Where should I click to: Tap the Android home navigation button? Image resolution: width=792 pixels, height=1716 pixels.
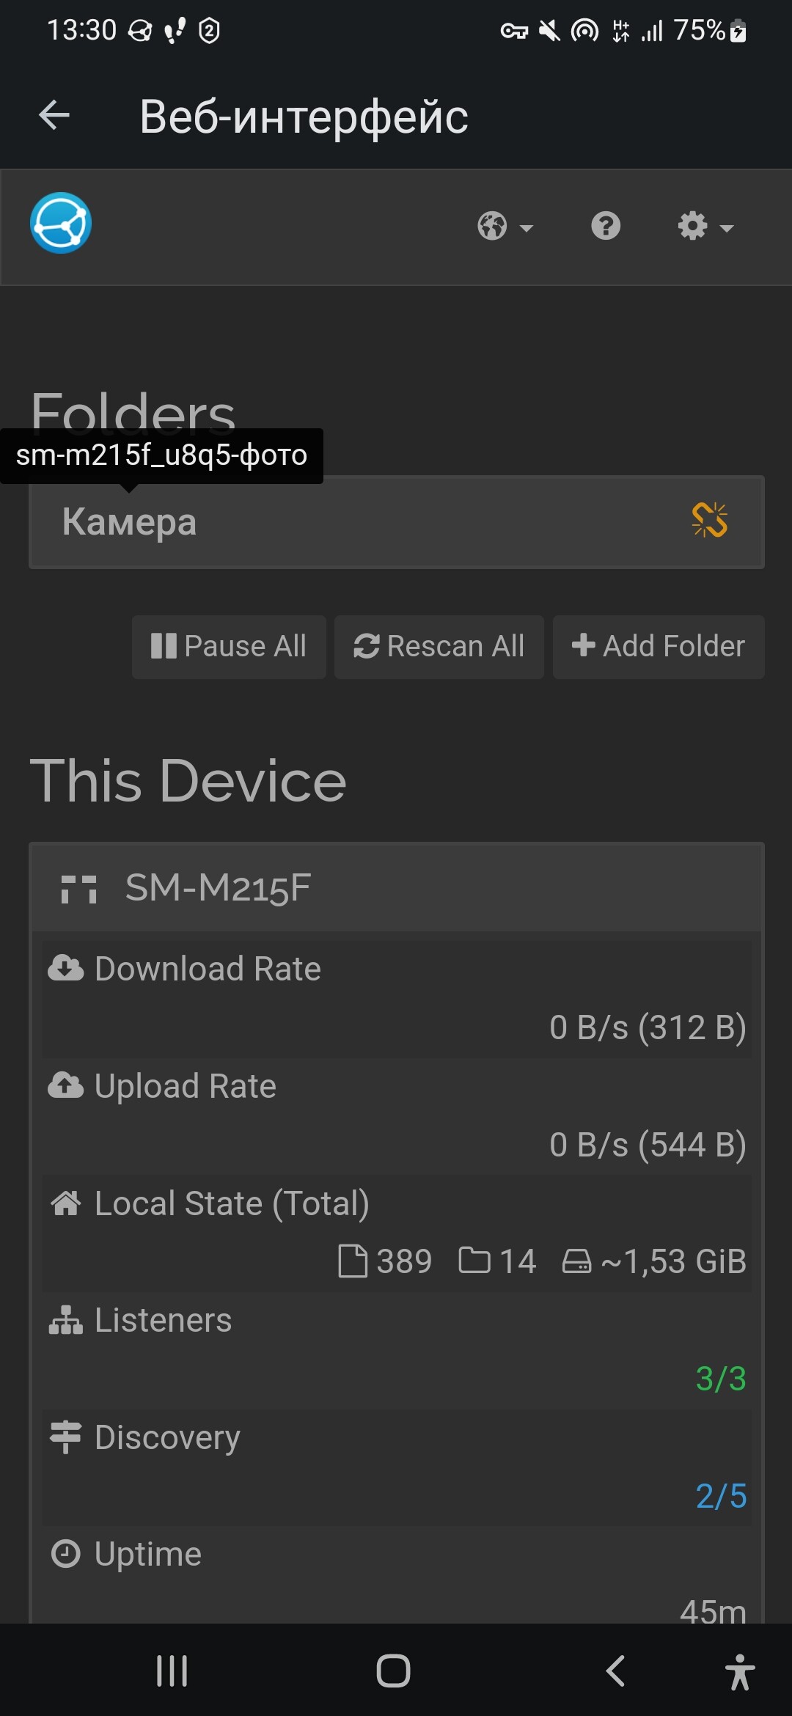[394, 1671]
